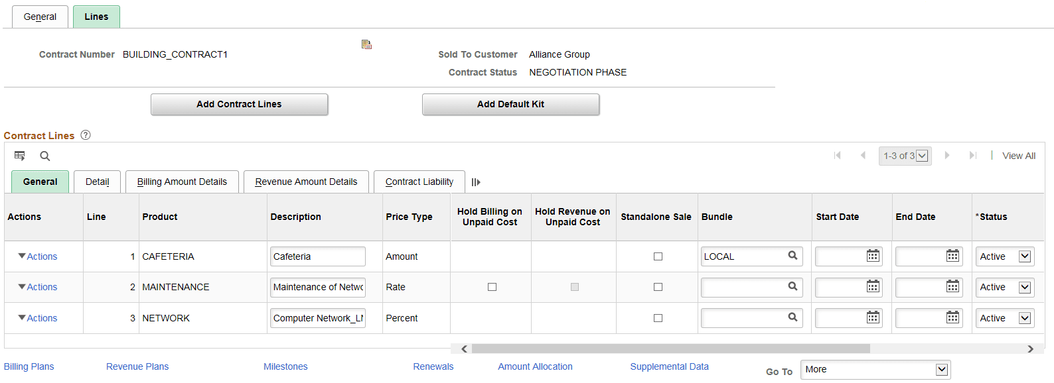
Task: Open End Date calendar for NETWORK line
Action: coord(952,317)
